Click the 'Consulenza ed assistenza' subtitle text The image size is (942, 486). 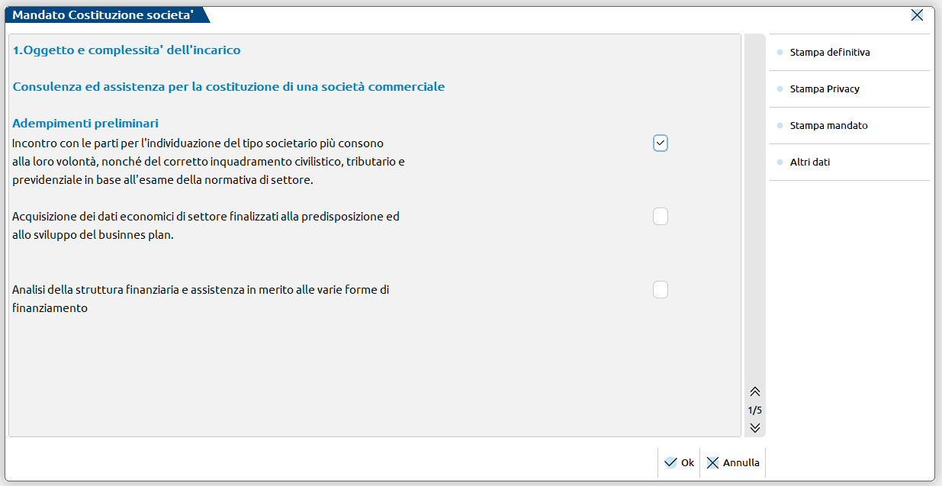229,87
